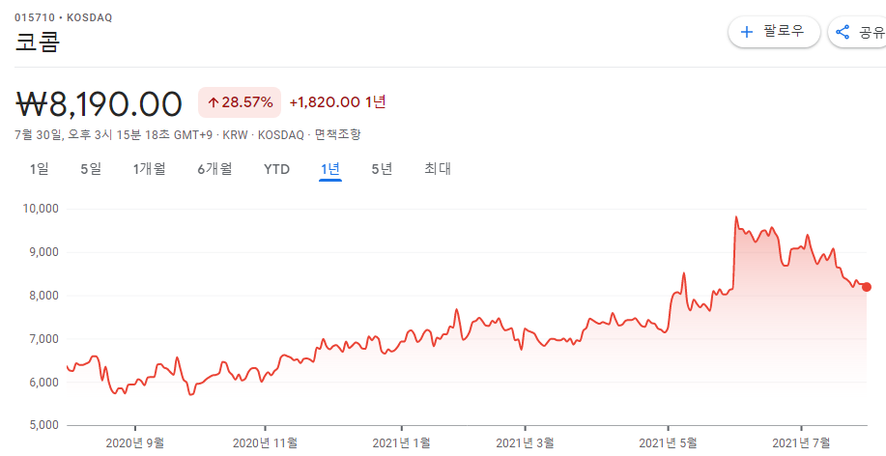Switch to the 1개월 range tab
Viewport: 886px width, 456px height.
(x=149, y=169)
